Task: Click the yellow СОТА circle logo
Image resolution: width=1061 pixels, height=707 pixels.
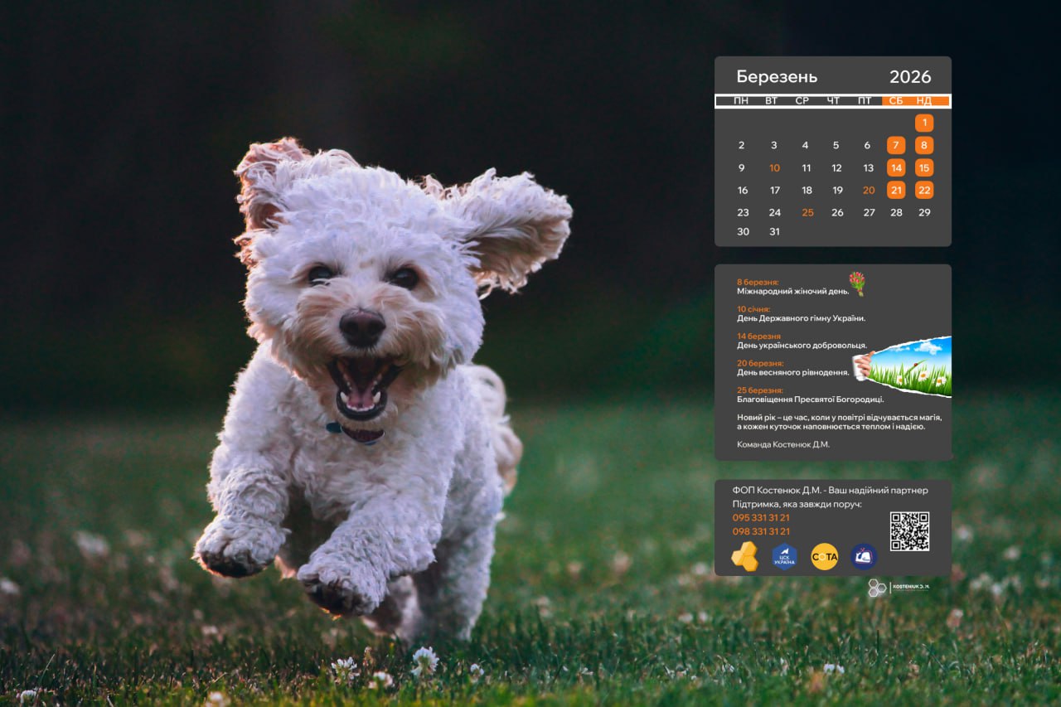Action: tap(824, 556)
